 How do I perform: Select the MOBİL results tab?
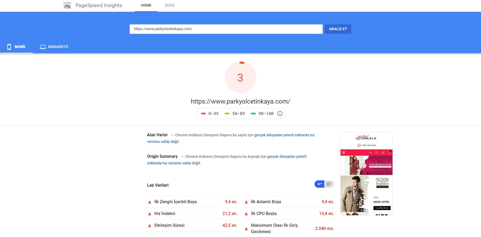(17, 47)
